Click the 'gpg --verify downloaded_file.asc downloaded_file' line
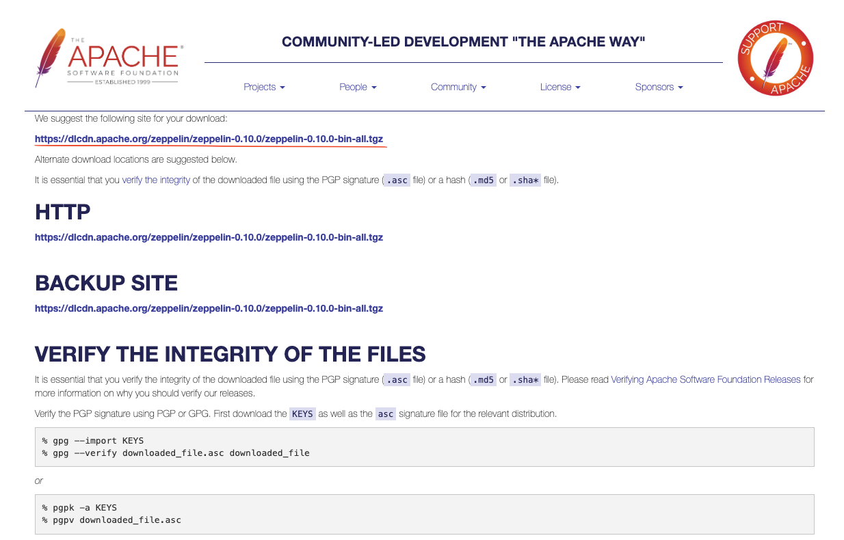 [x=176, y=453]
